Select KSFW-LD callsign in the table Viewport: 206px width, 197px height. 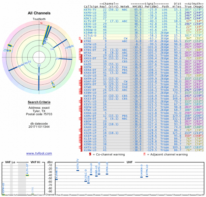(90, 44)
